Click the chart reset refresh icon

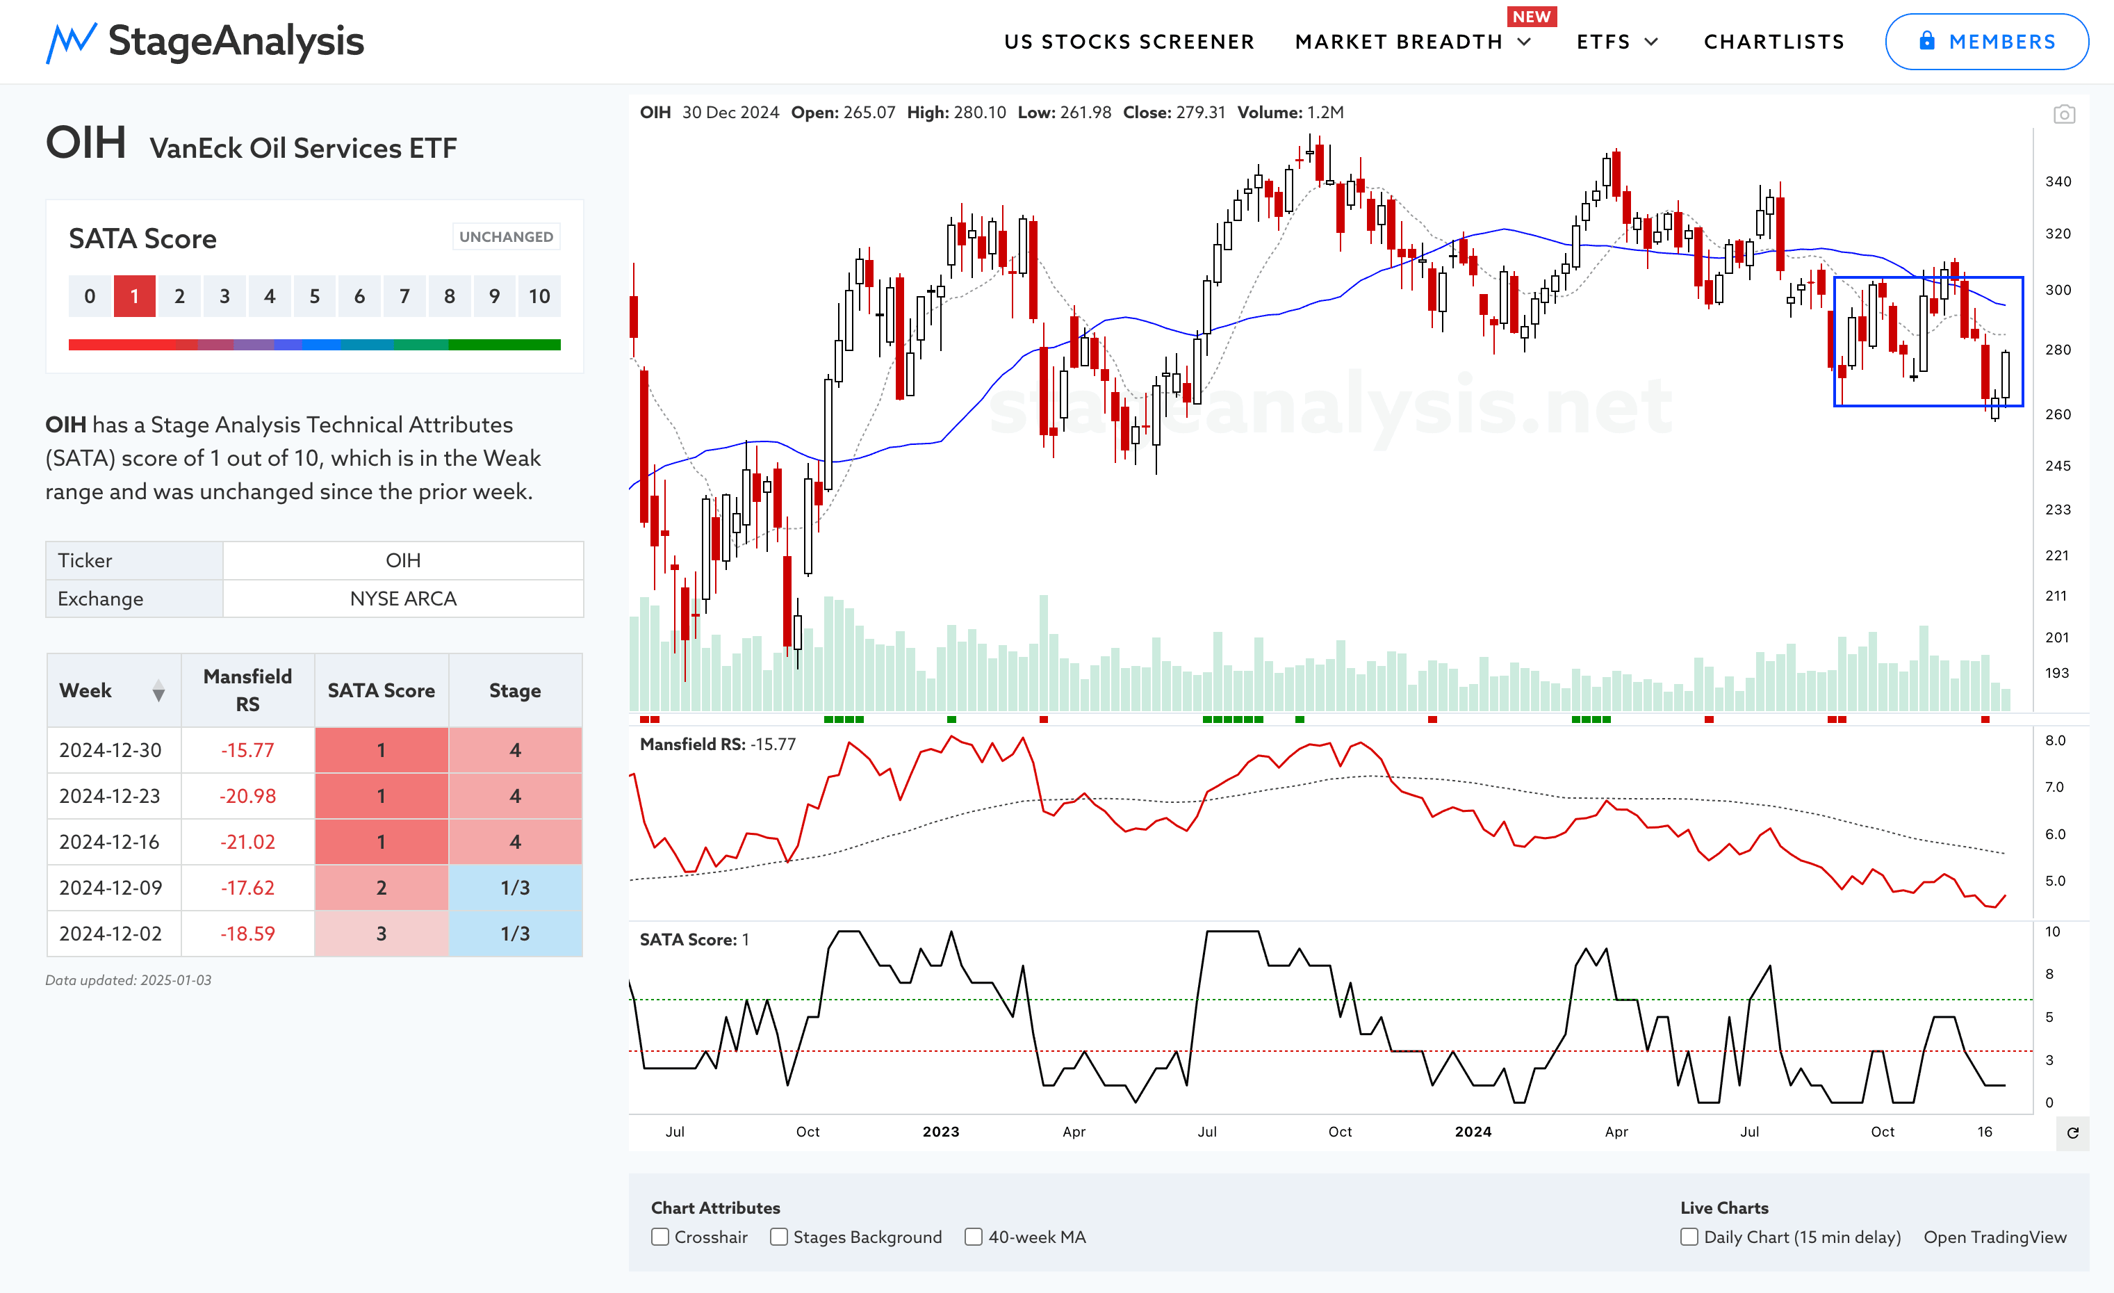pos(2073,1133)
